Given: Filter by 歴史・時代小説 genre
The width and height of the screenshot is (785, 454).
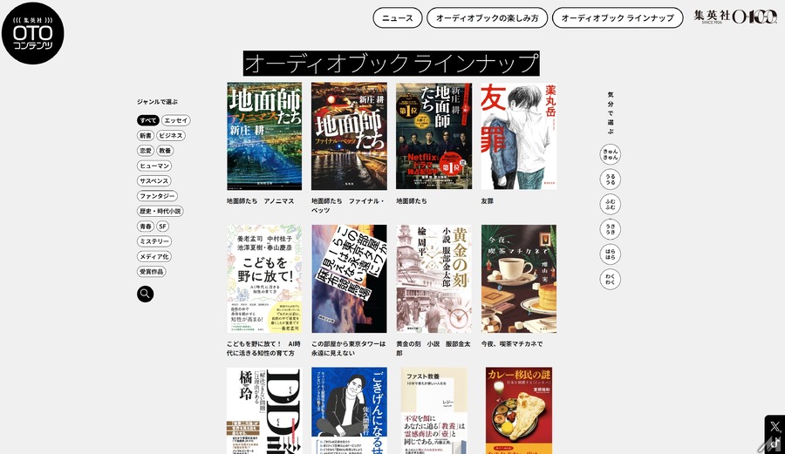Looking at the screenshot, I should tap(160, 211).
